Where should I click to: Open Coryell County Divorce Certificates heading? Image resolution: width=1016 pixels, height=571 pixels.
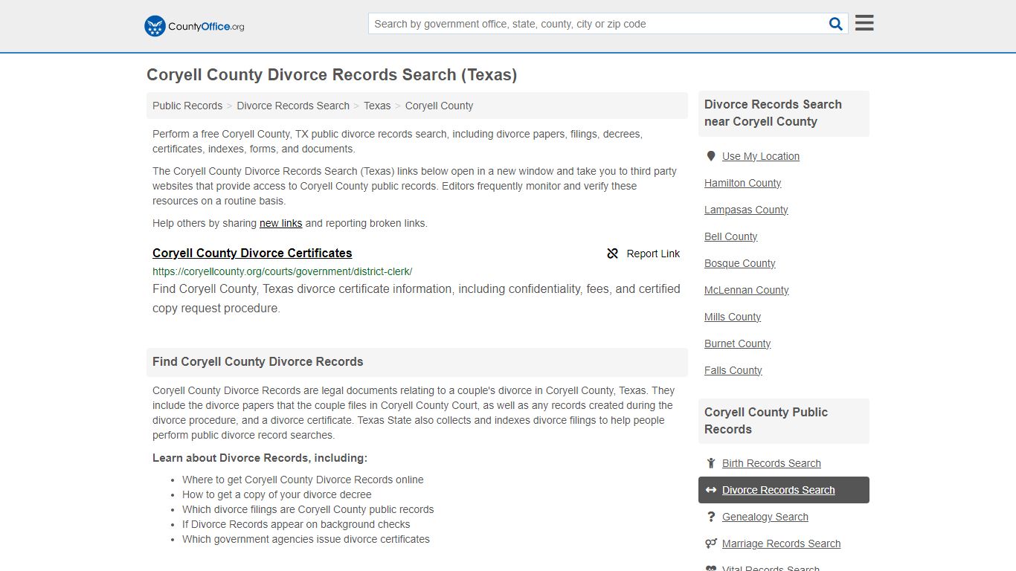tap(252, 254)
